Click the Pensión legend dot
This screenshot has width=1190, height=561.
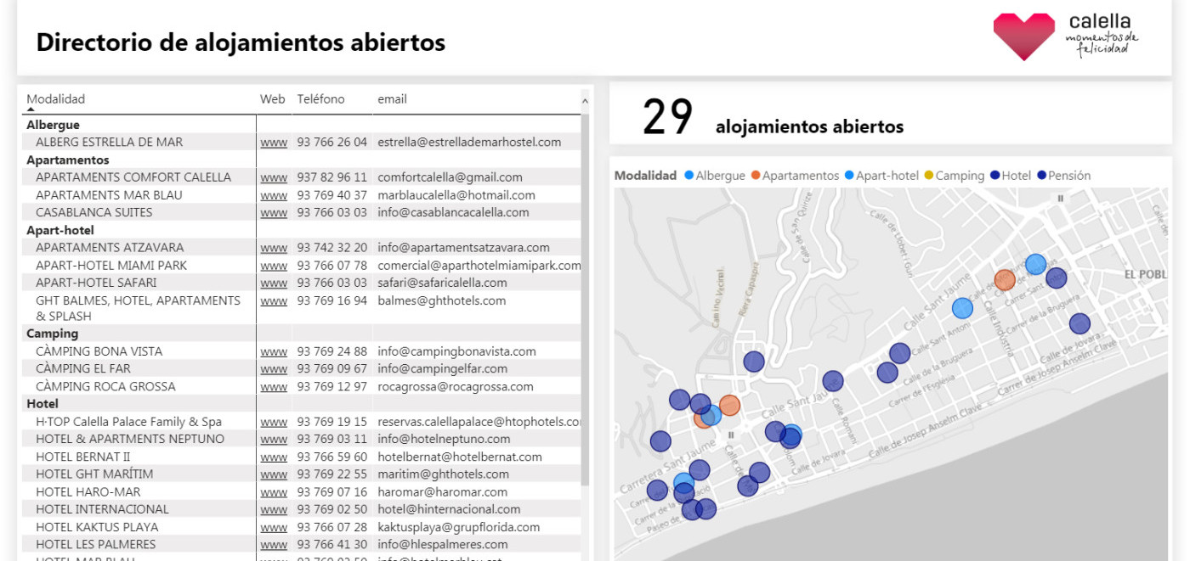click(1040, 176)
